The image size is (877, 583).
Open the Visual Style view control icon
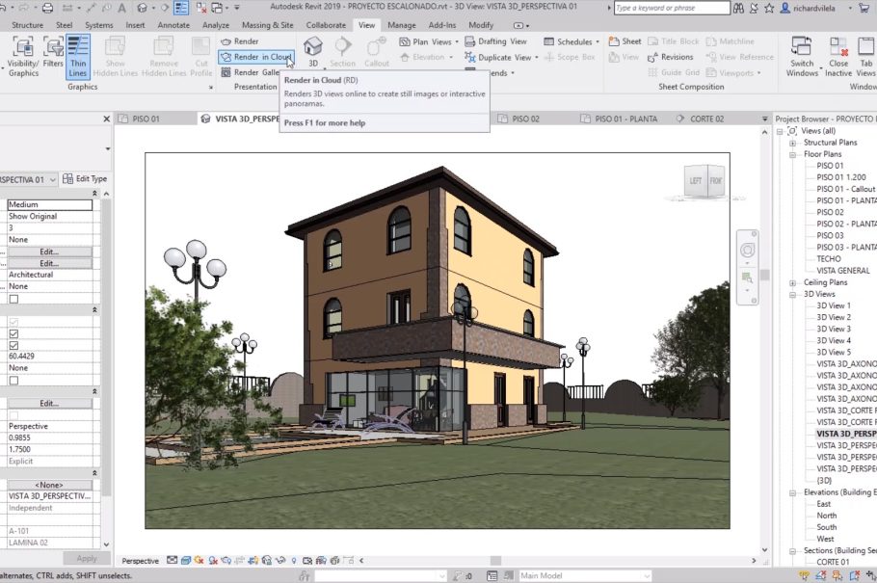pos(186,560)
